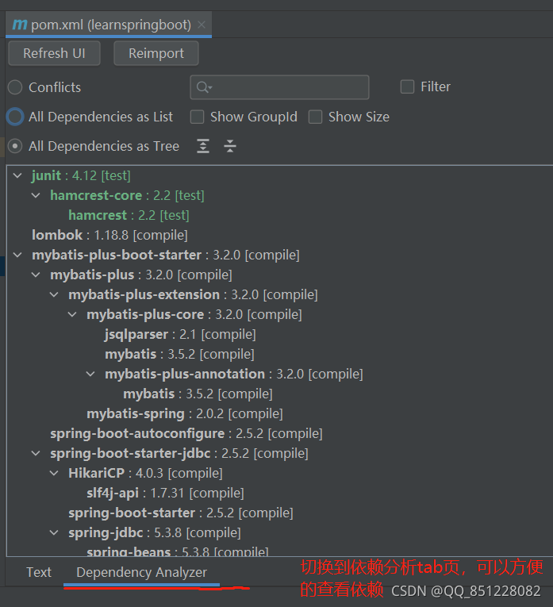Image resolution: width=553 pixels, height=607 pixels.
Task: Select lombok : 1.18.8 [compile] row
Action: click(110, 235)
